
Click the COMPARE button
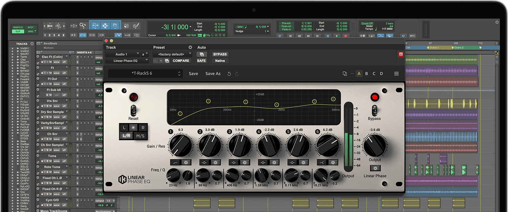pyautogui.click(x=181, y=61)
